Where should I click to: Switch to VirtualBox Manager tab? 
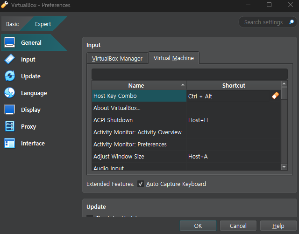(x=117, y=58)
